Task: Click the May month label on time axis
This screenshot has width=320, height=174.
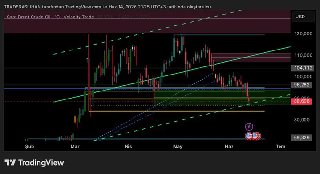Action: click(177, 146)
